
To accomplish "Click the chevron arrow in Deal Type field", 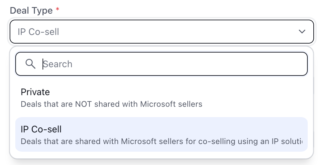I will point(302,32).
